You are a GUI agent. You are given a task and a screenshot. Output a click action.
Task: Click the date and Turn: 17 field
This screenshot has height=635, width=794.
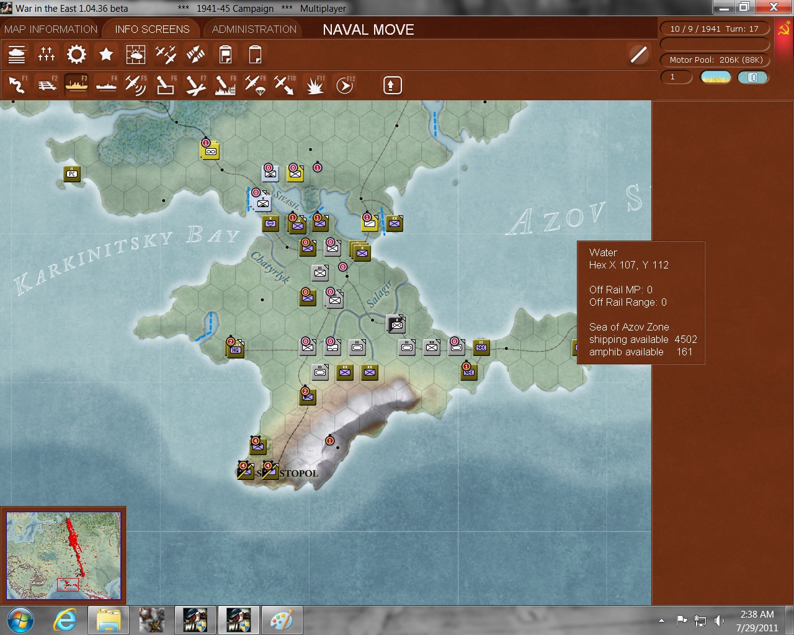point(715,29)
